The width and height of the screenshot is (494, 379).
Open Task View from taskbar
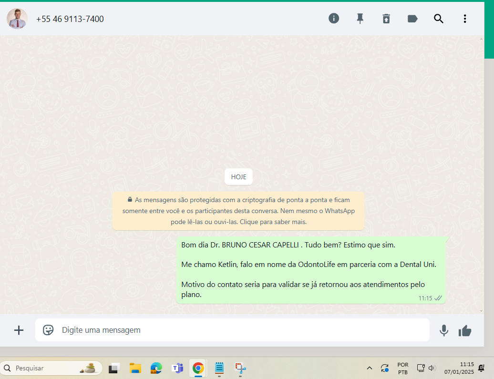[x=114, y=368]
